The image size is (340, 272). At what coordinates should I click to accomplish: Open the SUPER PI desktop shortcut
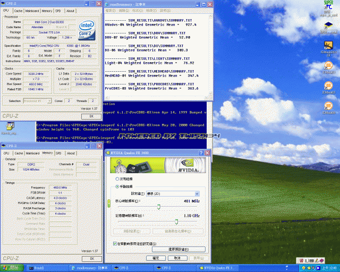coord(328,8)
